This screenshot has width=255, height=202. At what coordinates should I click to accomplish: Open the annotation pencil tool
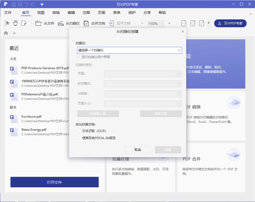point(24,23)
